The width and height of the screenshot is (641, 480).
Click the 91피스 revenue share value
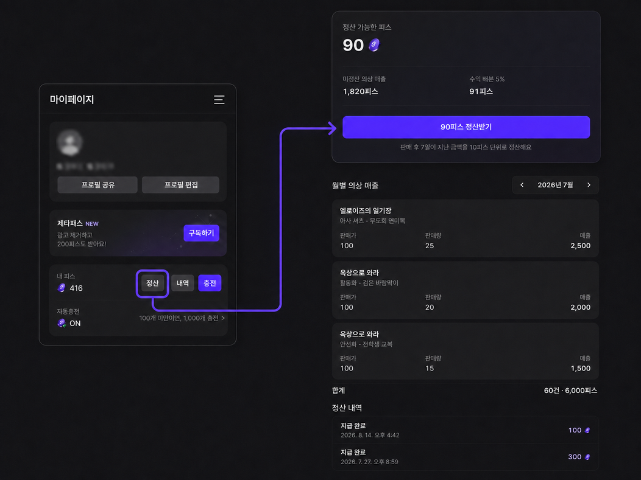tap(481, 91)
